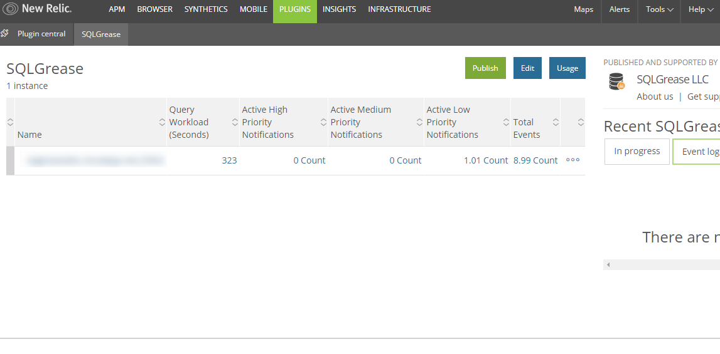Click the leftmost status column sort arrows
Viewport: 720px width, 354px height.
10,122
